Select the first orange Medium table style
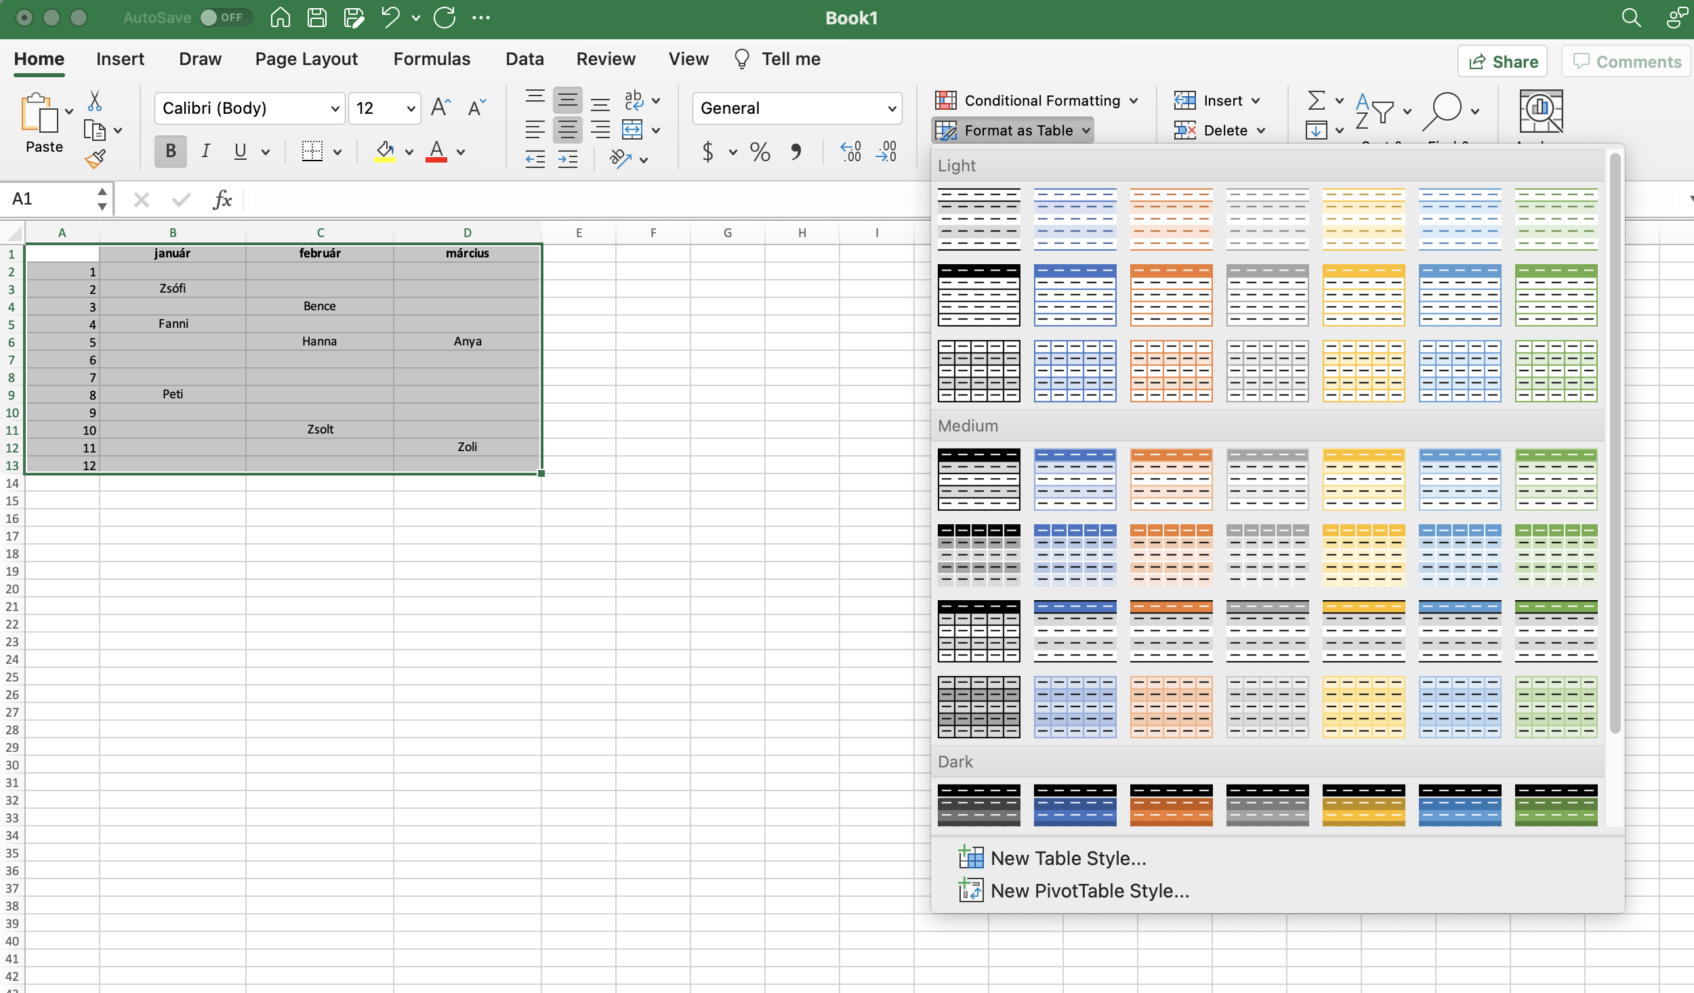Image resolution: width=1694 pixels, height=993 pixels. pos(1171,479)
